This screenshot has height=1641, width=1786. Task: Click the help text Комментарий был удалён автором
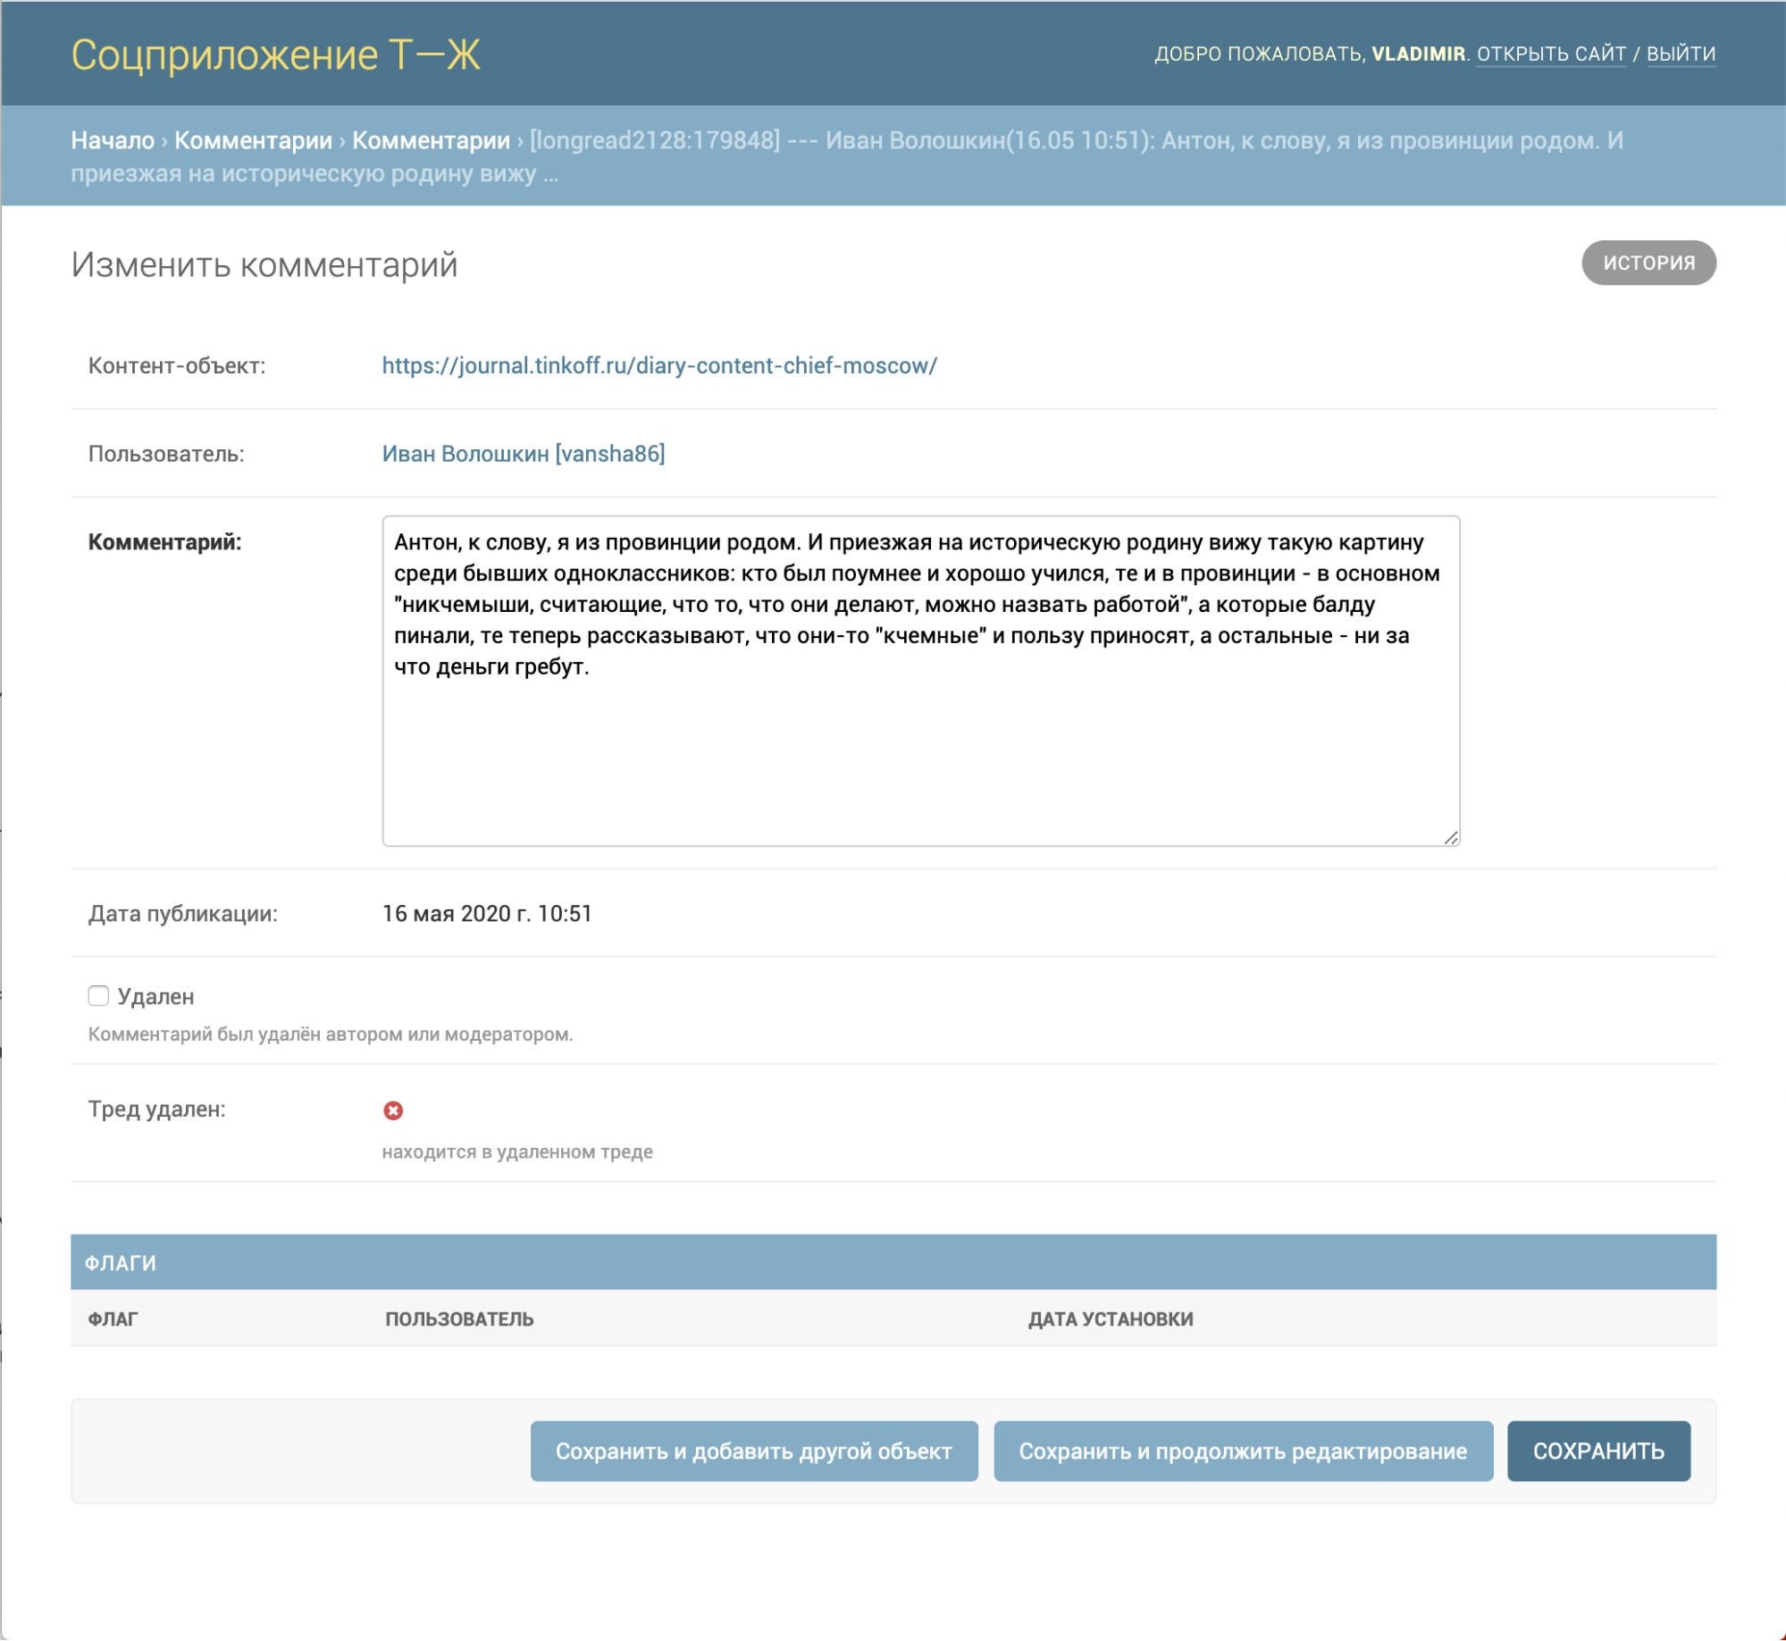[331, 1034]
